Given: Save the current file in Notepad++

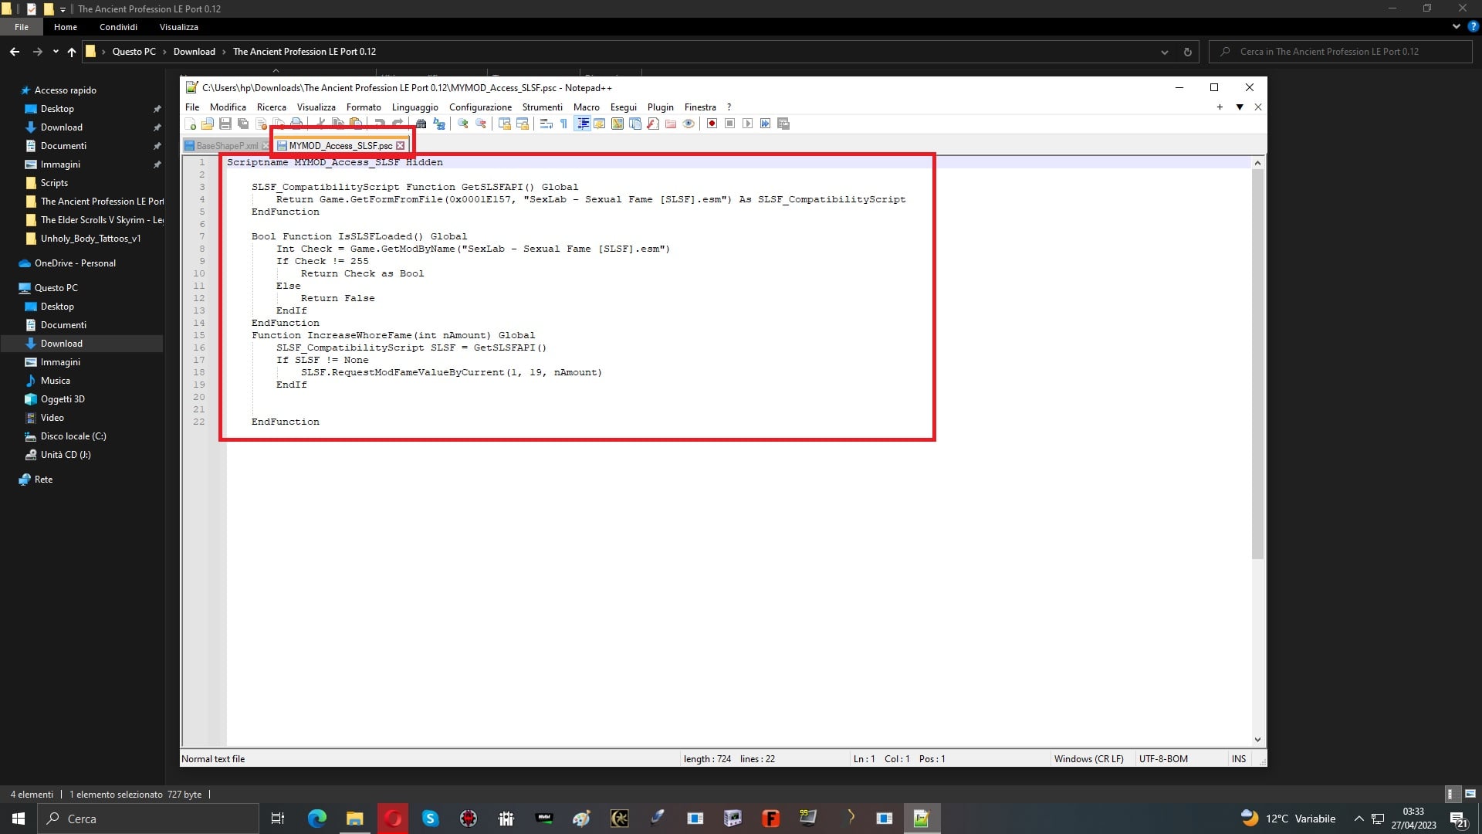Looking at the screenshot, I should click(x=225, y=124).
